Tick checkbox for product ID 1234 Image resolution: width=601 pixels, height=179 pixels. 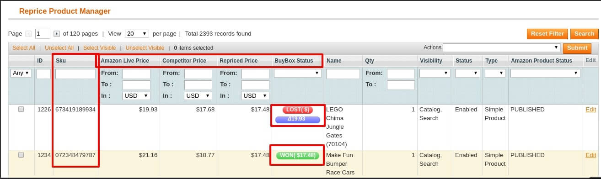[21, 155]
